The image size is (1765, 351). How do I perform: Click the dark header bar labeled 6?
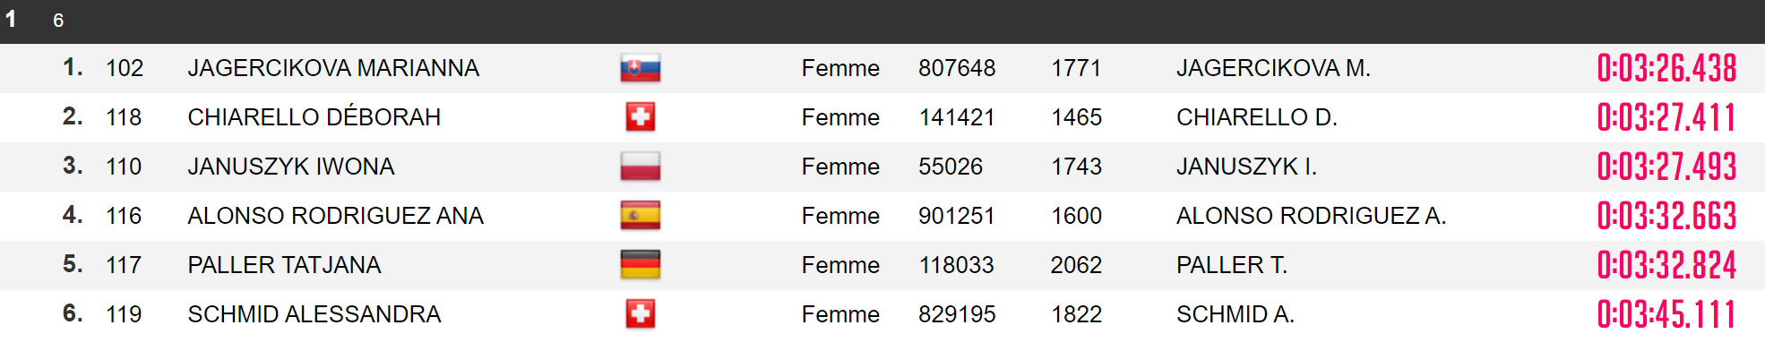point(882,21)
